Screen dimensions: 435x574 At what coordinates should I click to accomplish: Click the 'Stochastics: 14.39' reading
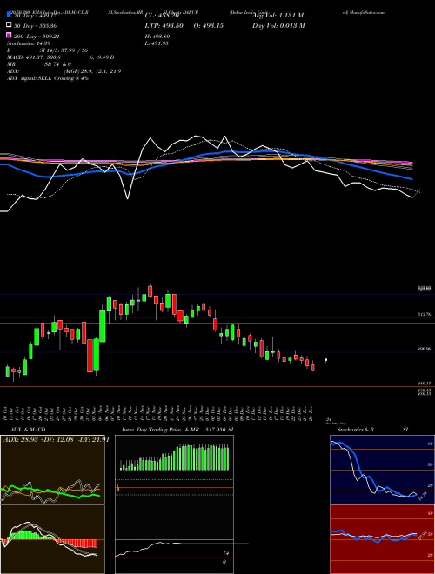click(27, 43)
